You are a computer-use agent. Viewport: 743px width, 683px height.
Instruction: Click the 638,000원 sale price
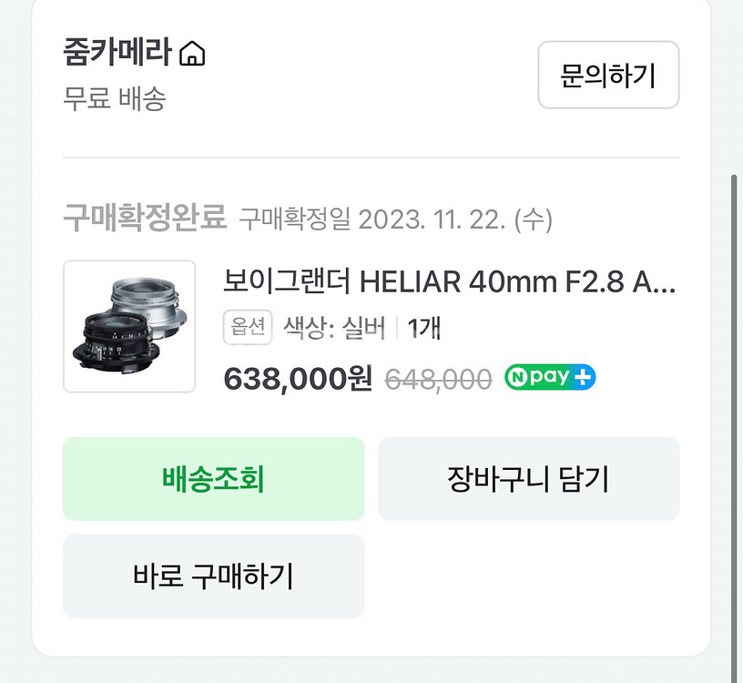point(298,379)
